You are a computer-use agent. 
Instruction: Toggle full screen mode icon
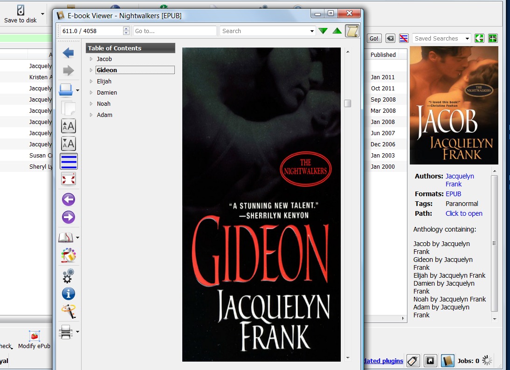point(69,179)
